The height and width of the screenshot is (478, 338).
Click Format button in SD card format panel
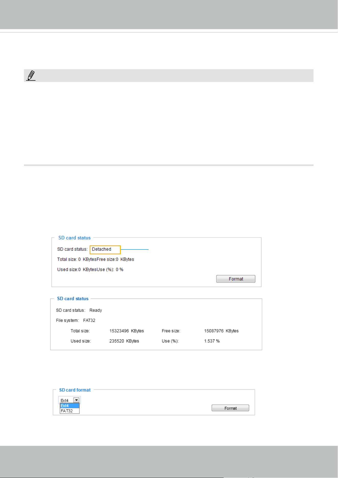pos(230,408)
